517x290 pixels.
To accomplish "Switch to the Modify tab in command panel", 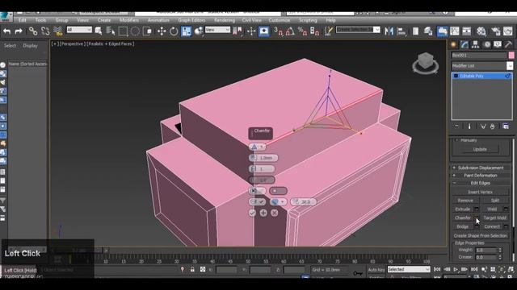I will pyautogui.click(x=464, y=44).
